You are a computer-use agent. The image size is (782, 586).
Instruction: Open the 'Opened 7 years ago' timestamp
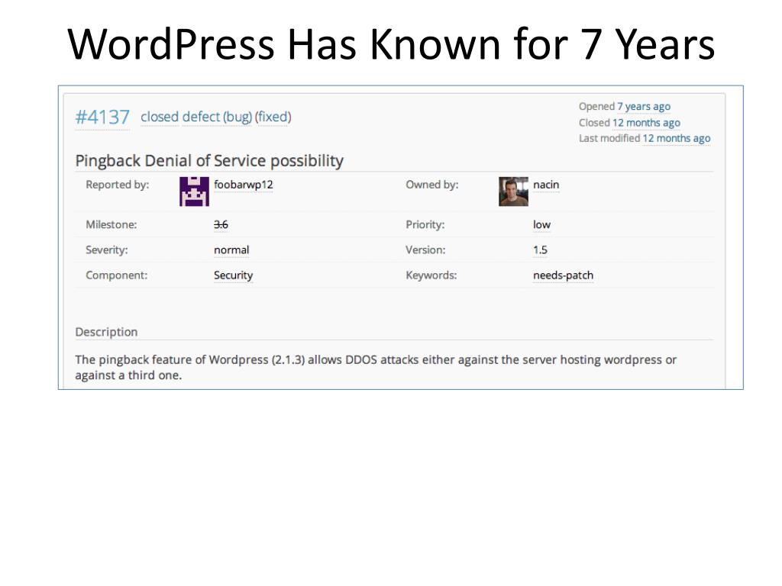point(644,106)
